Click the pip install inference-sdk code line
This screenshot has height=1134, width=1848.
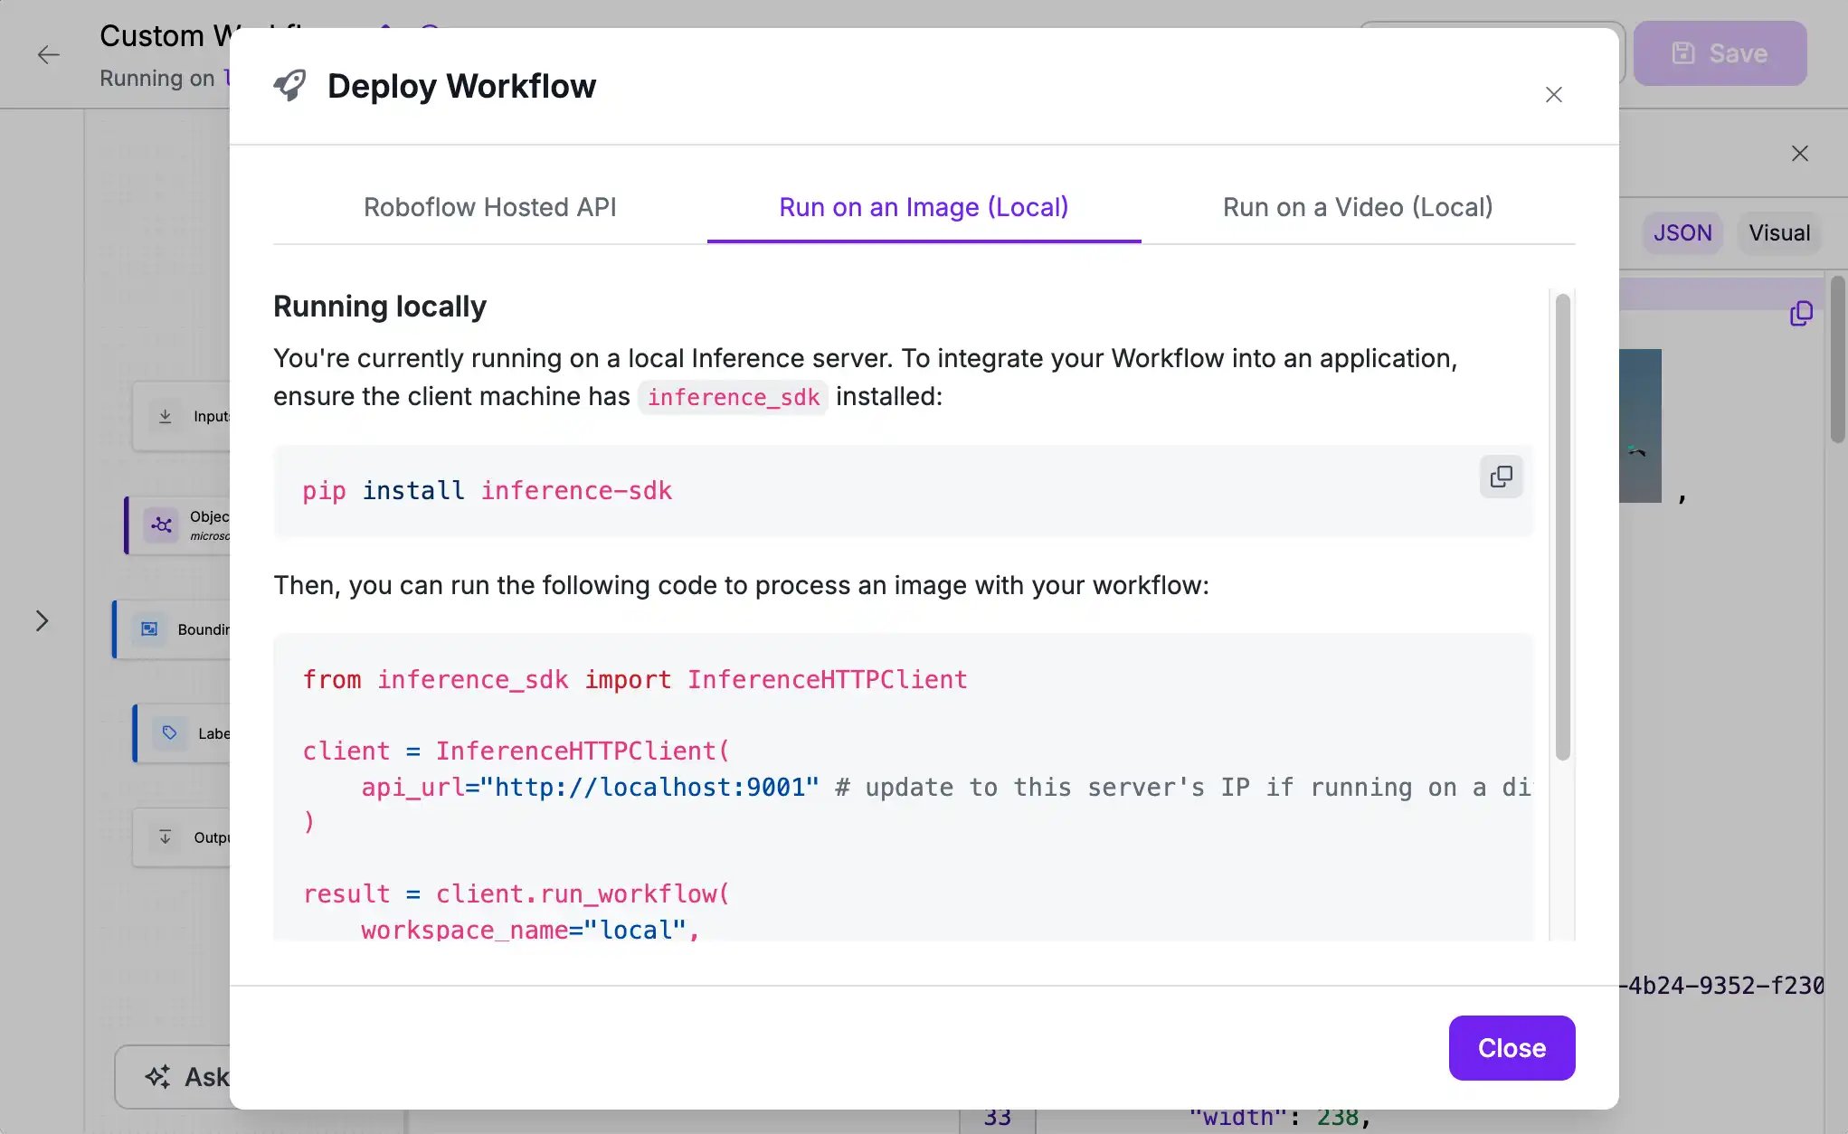[x=488, y=490]
